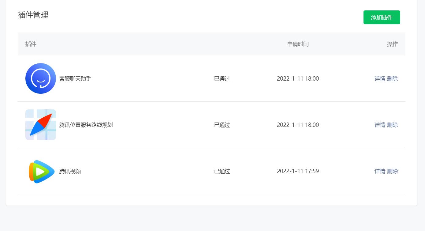Select the 客服聊天助手 plugin name

click(75, 79)
